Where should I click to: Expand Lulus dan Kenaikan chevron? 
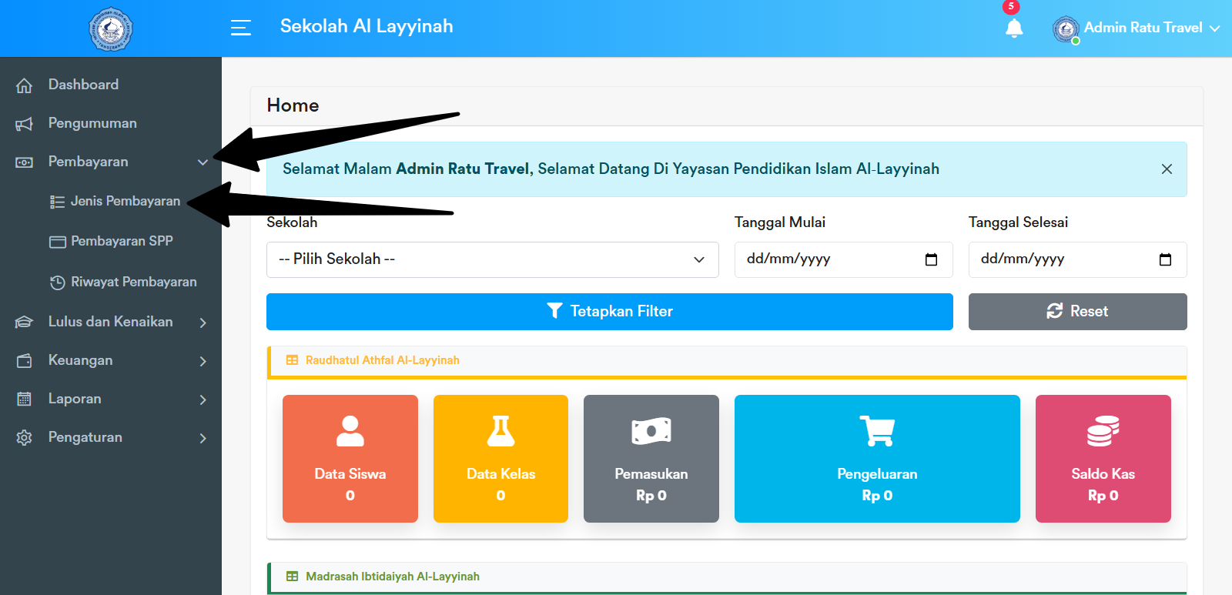point(203,323)
